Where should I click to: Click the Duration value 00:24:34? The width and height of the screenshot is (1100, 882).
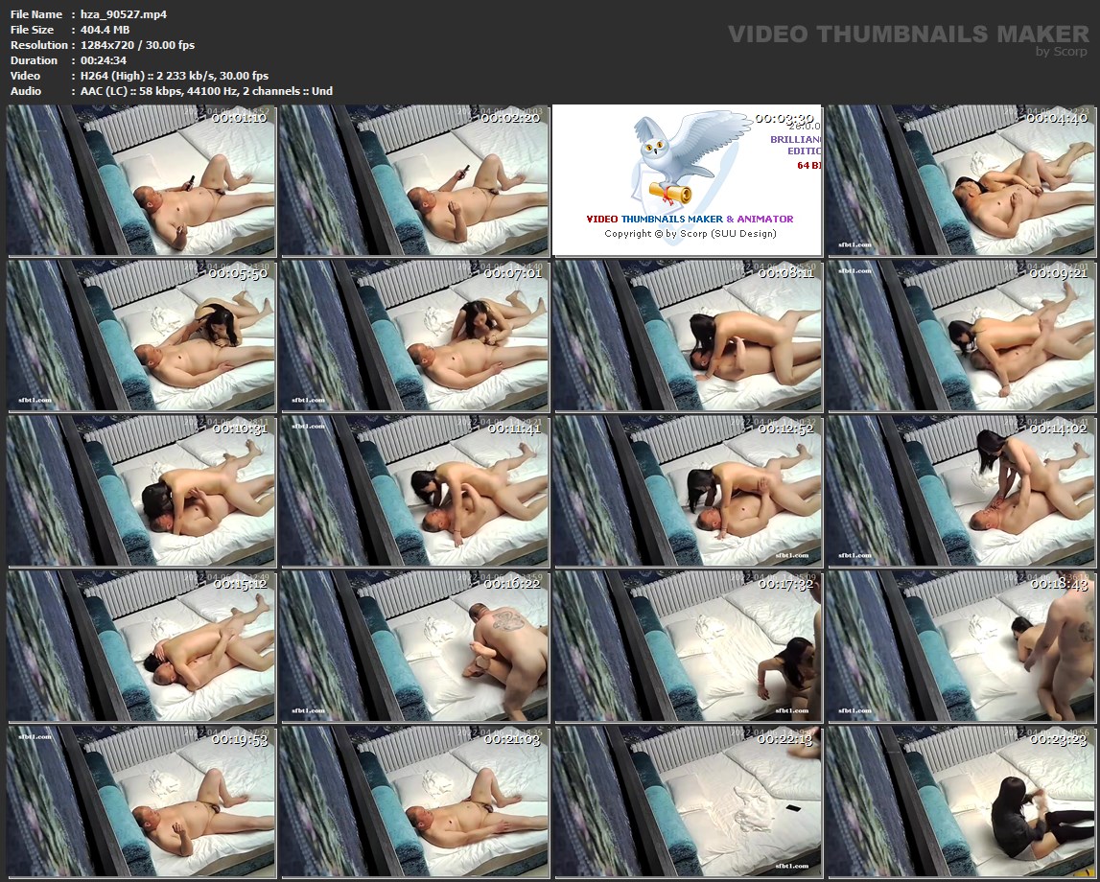point(105,60)
